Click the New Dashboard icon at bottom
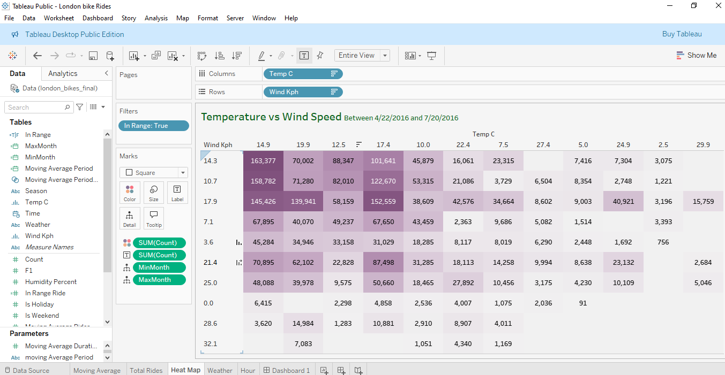The width and height of the screenshot is (725, 375). tap(341, 370)
